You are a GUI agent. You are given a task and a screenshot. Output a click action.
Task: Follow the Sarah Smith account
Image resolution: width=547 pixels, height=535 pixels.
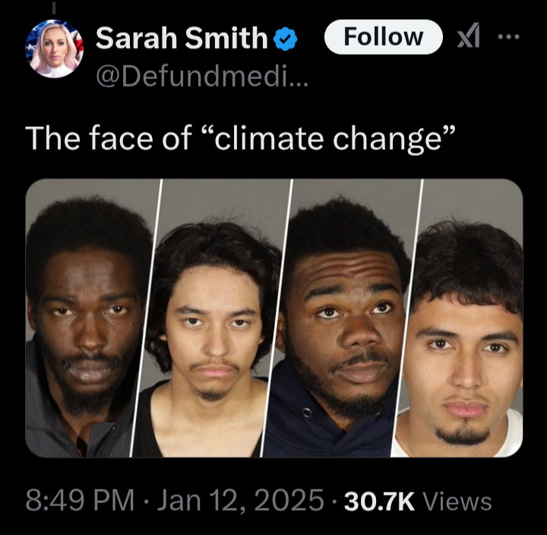pos(384,36)
